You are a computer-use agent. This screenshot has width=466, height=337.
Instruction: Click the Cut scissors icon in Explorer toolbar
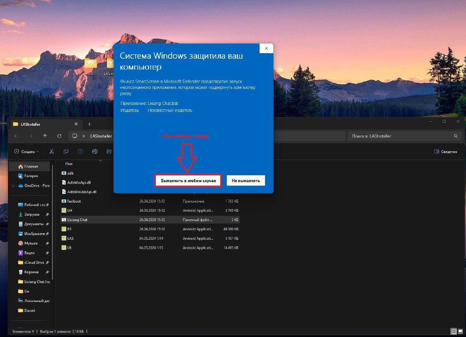coord(51,152)
